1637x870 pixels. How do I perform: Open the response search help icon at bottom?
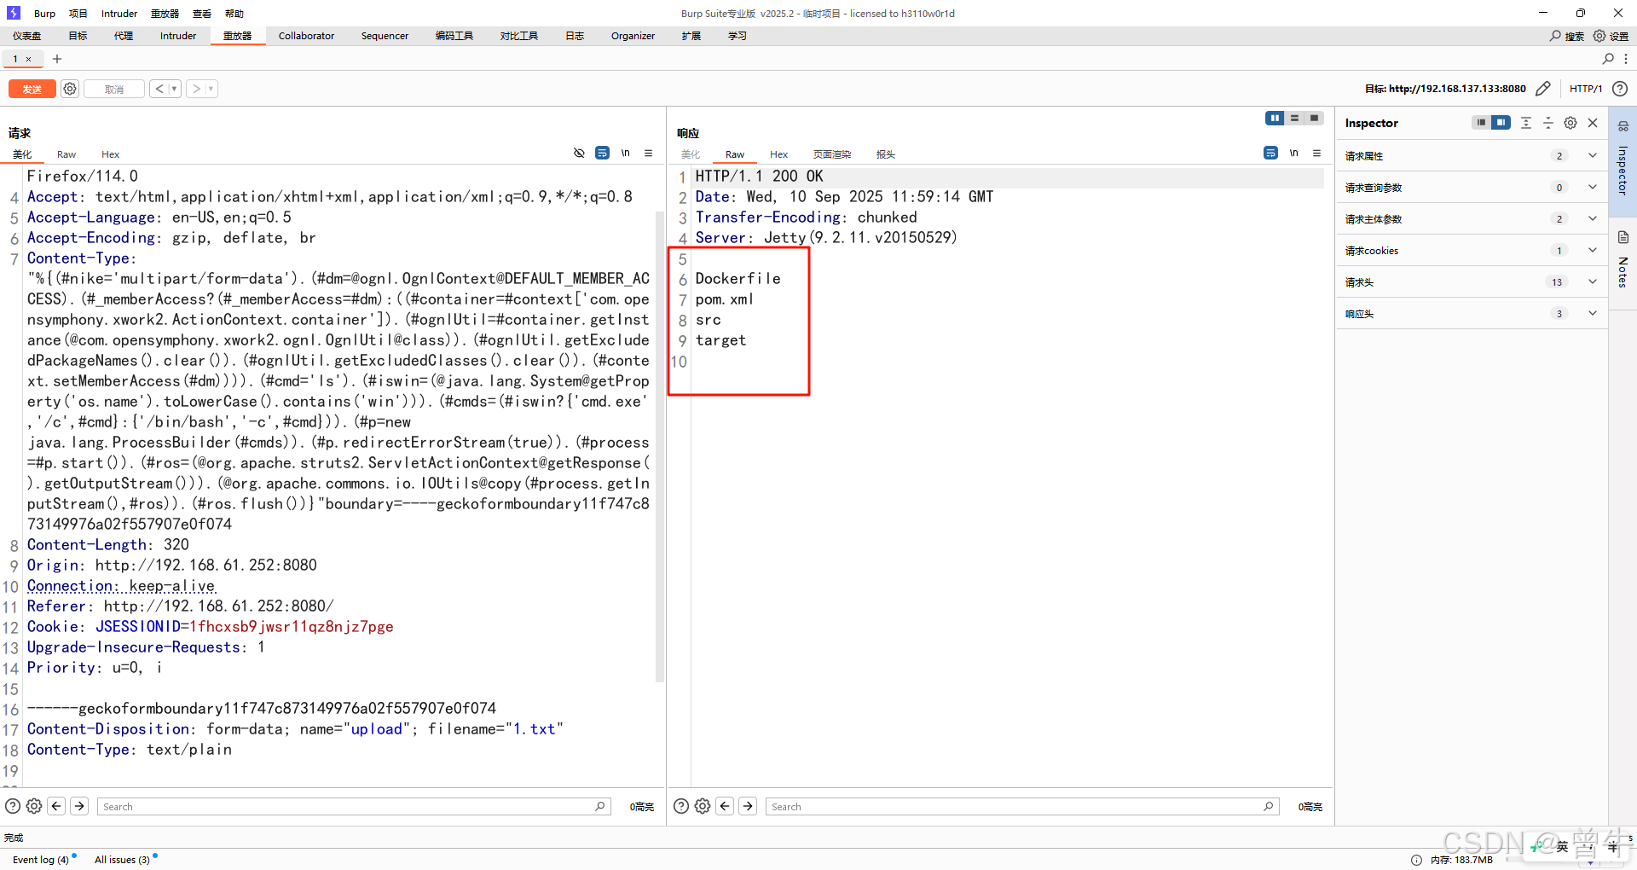pos(681,806)
